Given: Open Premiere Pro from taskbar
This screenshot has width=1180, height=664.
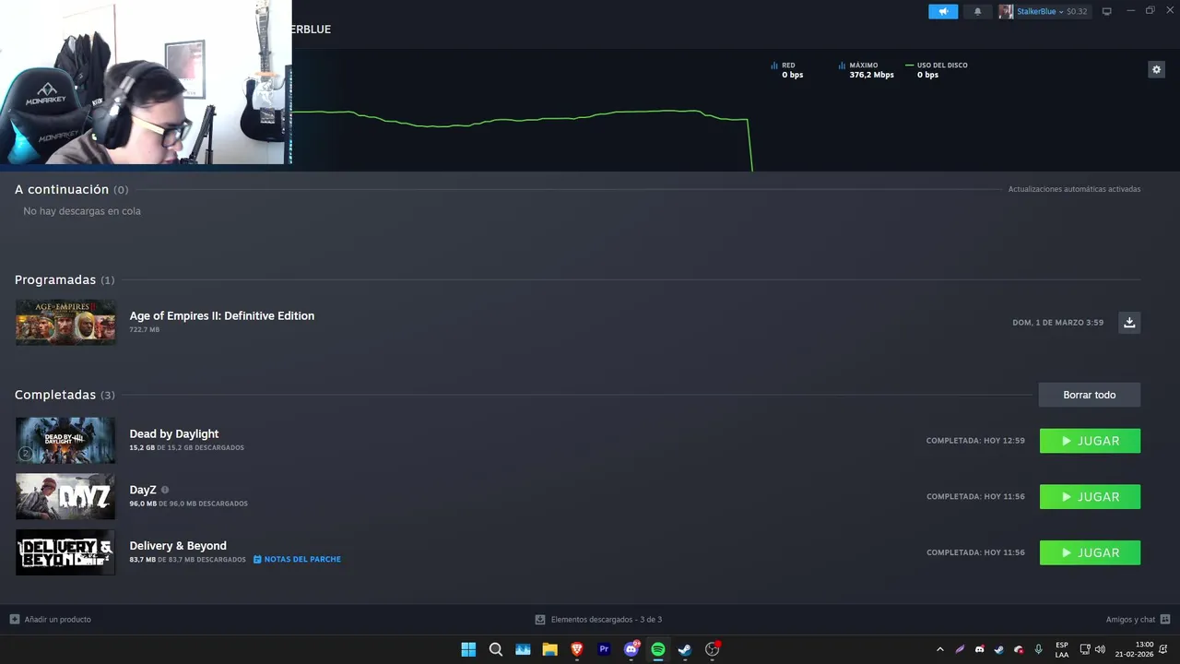Looking at the screenshot, I should pos(604,649).
